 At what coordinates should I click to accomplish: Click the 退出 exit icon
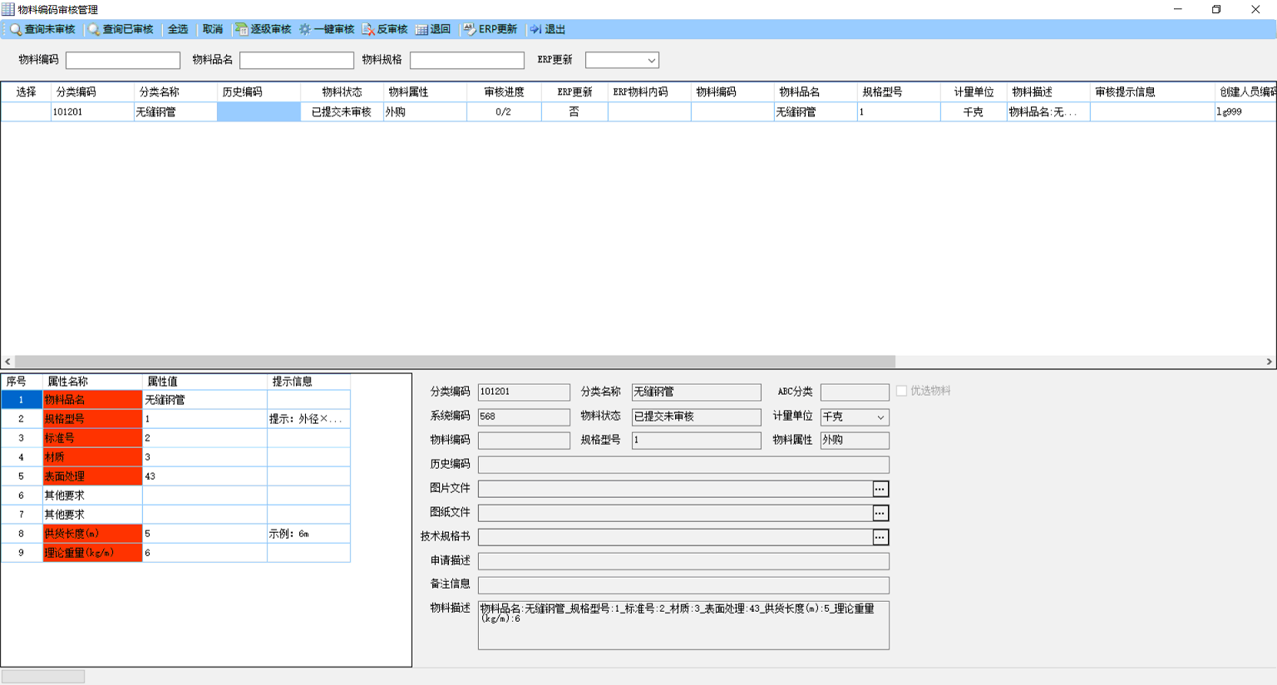click(x=535, y=29)
